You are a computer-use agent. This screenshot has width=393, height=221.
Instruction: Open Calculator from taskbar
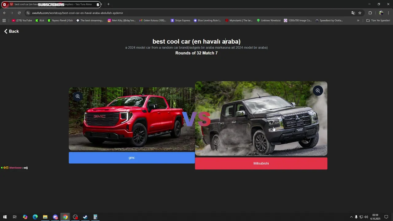click(95, 217)
